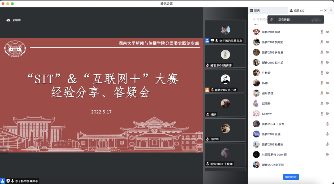Screen dimensions: 334x184
Task: Open the hamburger menu at panel top-right
Action: coord(331,11)
